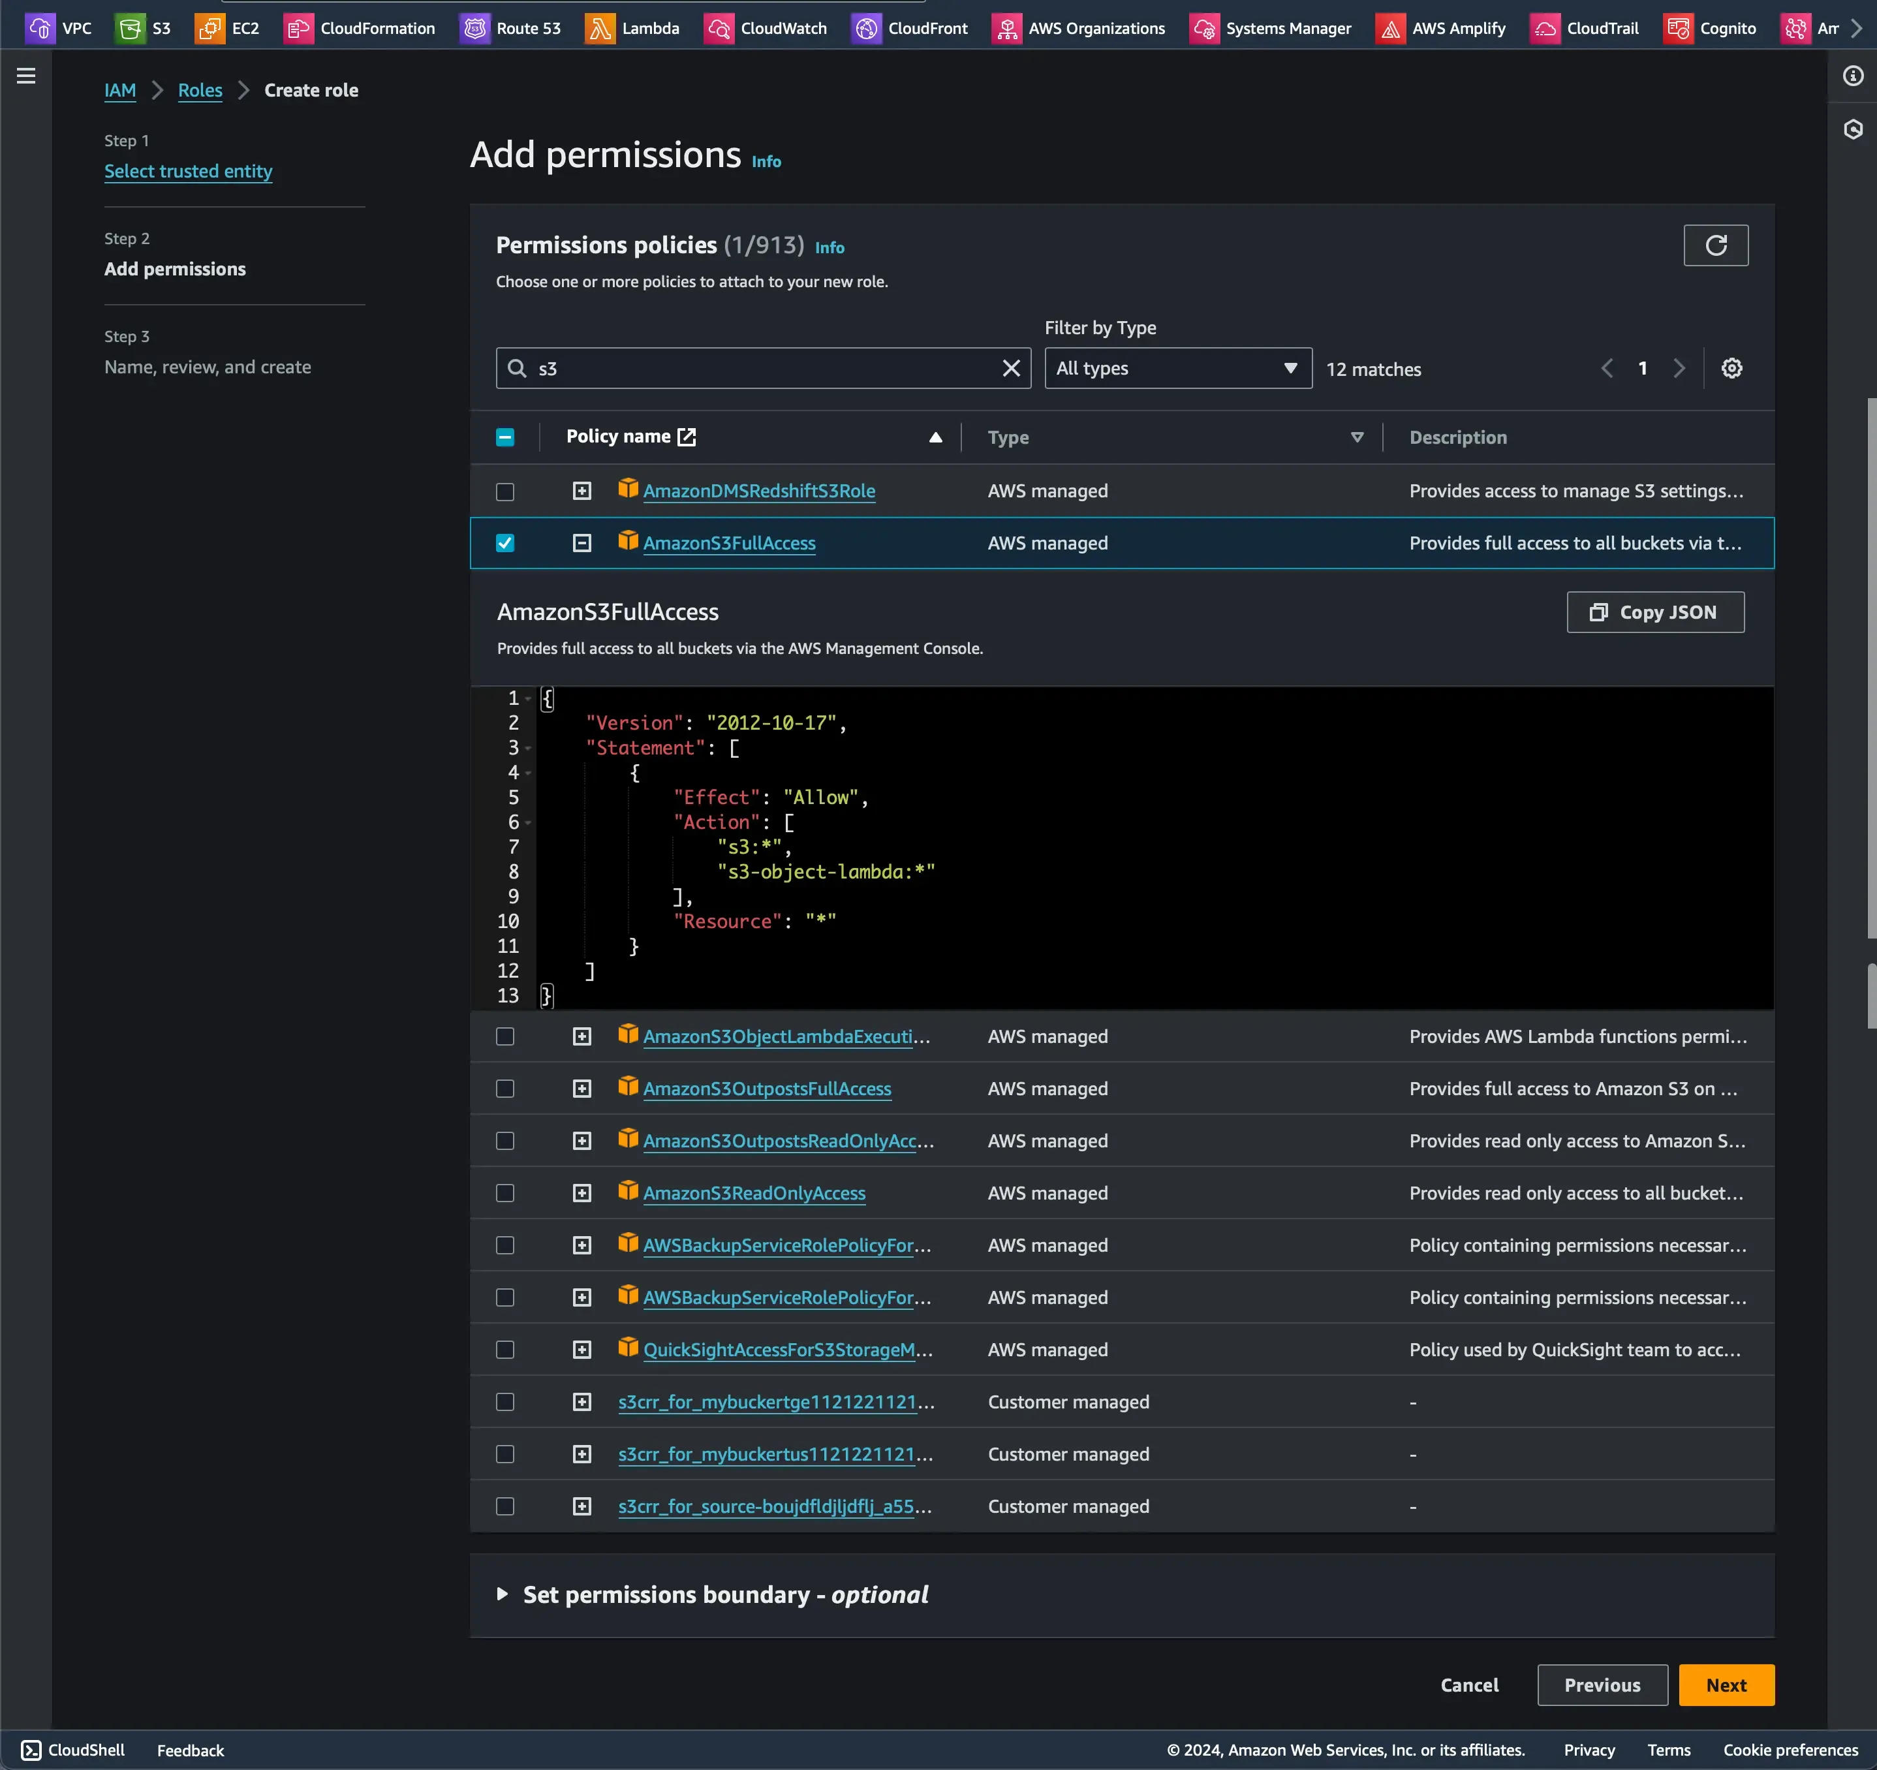The height and width of the screenshot is (1770, 1877).
Task: Open the Filter by Type dropdown
Action: tap(1177, 368)
